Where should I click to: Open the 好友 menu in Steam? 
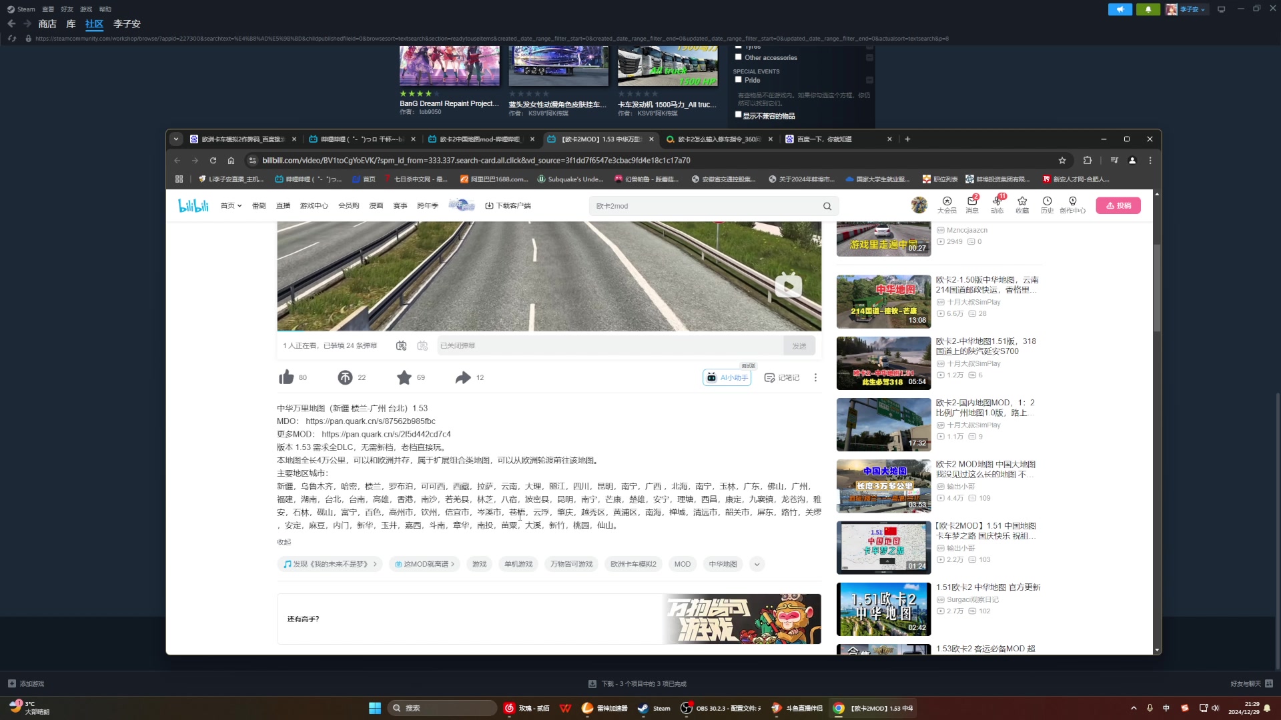[67, 9]
